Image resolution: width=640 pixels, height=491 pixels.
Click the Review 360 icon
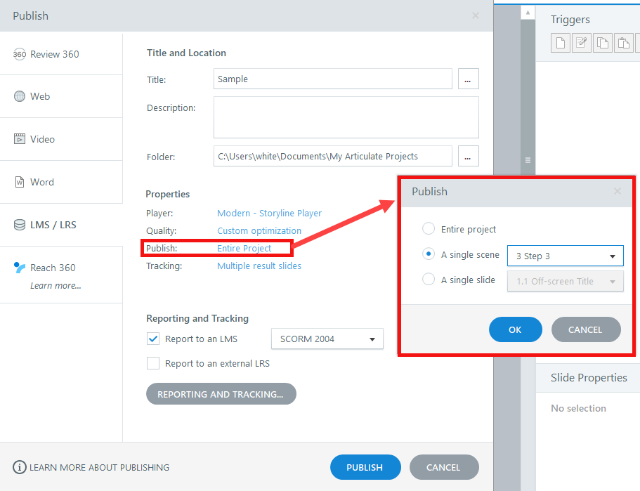pyautogui.click(x=19, y=54)
